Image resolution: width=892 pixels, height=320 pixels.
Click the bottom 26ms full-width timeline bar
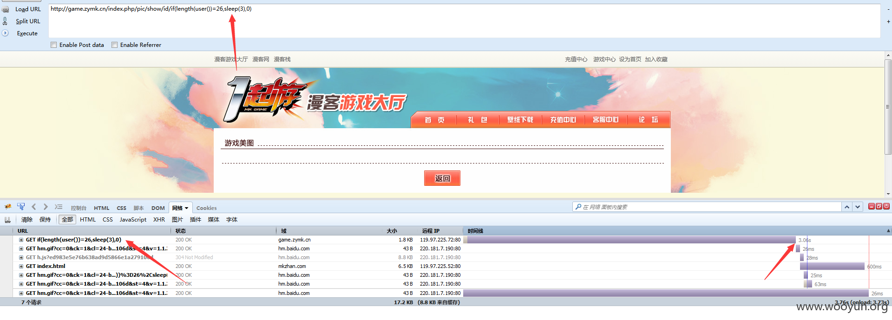(666, 293)
